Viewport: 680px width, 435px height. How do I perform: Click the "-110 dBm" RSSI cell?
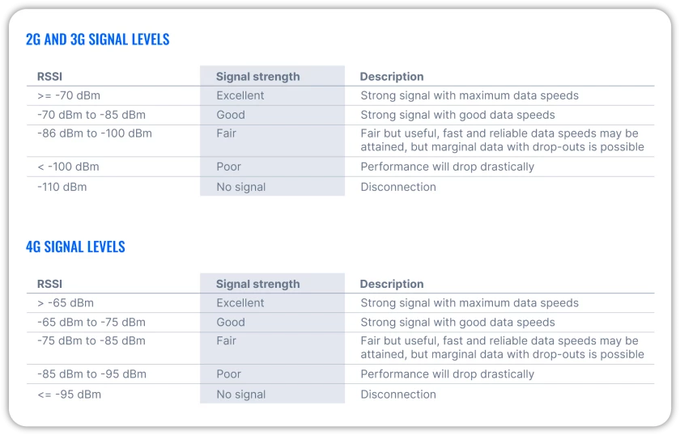[62, 187]
